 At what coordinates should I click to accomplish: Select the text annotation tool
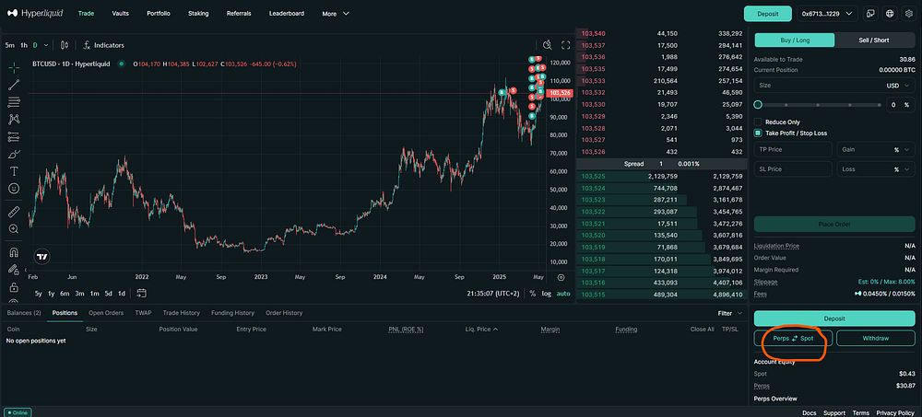(14, 171)
